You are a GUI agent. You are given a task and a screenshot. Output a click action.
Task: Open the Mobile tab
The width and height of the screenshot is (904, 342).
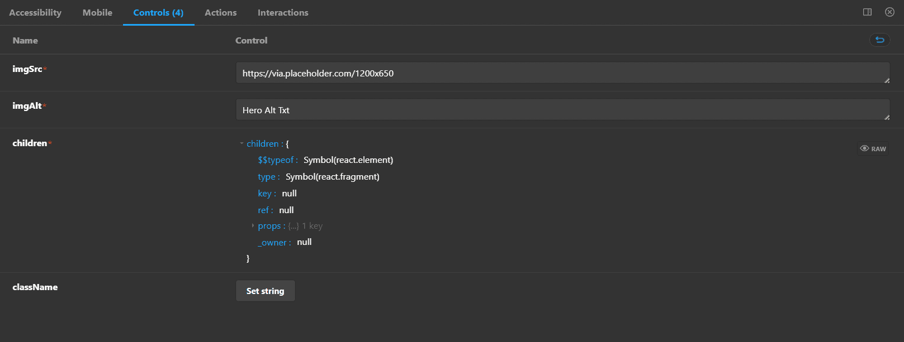pos(97,12)
